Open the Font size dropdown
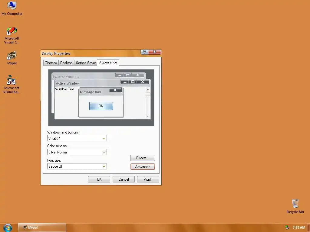Viewport: 310px width, 232px height. (x=77, y=166)
